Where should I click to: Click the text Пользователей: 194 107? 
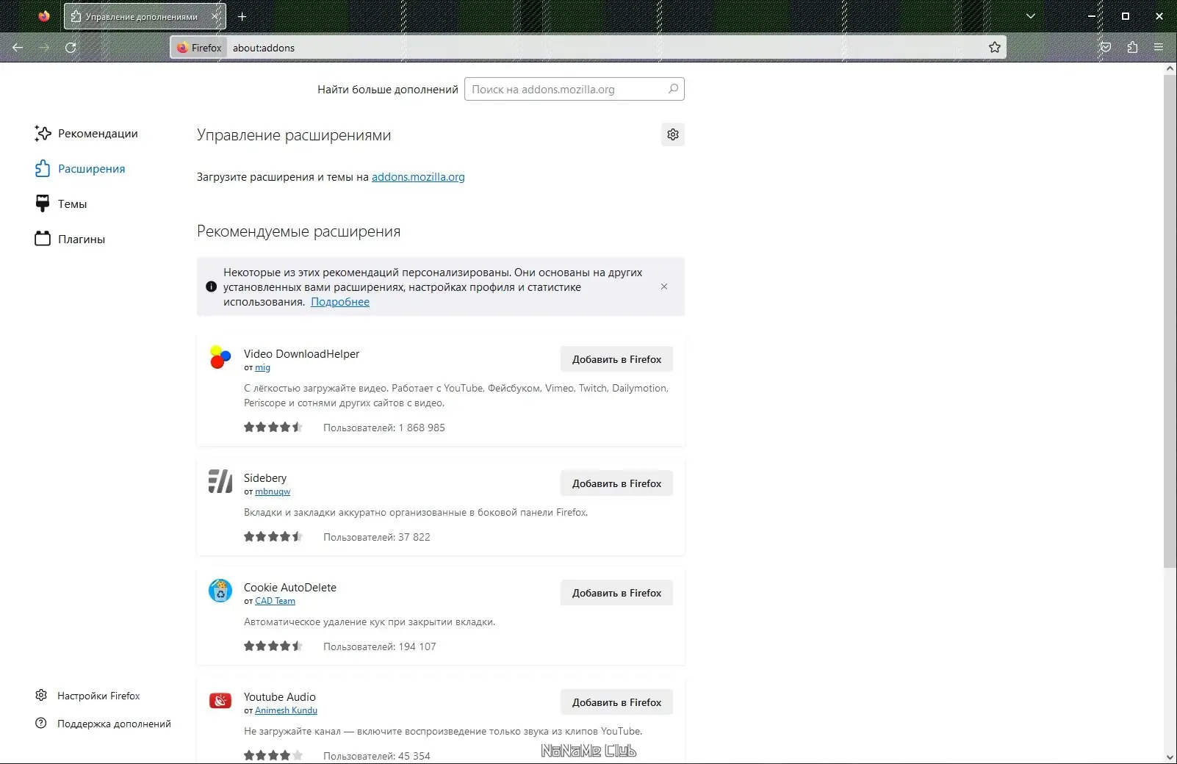(x=380, y=646)
